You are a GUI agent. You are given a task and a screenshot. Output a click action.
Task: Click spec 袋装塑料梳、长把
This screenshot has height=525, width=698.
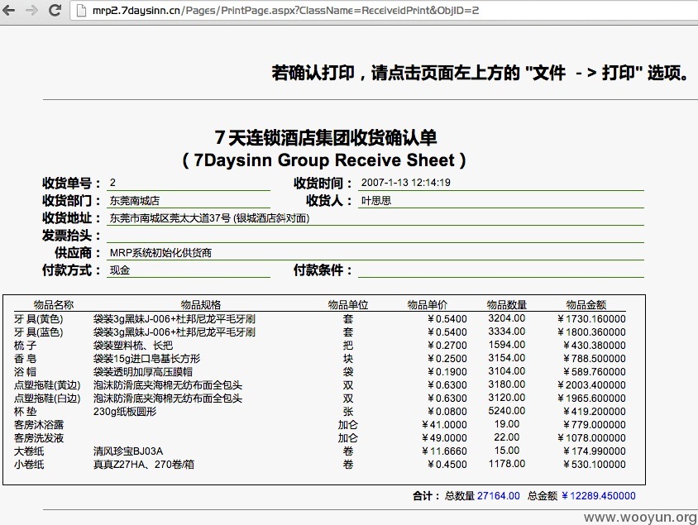coord(133,346)
